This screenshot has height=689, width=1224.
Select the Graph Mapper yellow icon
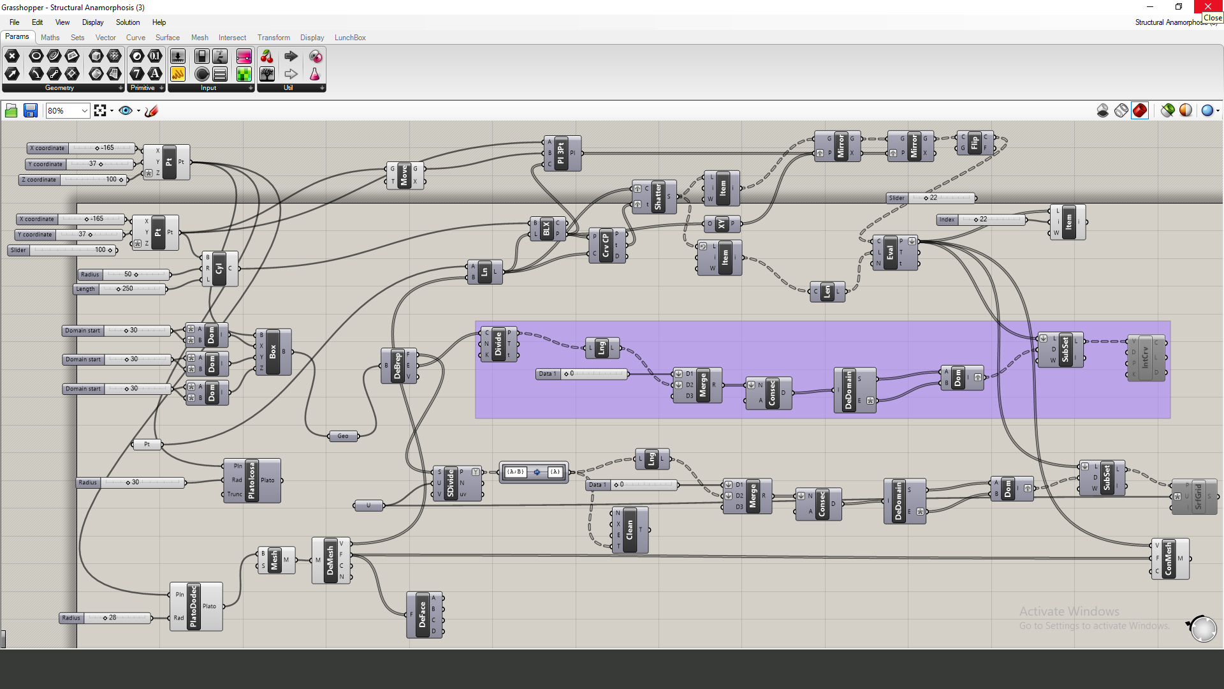pos(178,74)
